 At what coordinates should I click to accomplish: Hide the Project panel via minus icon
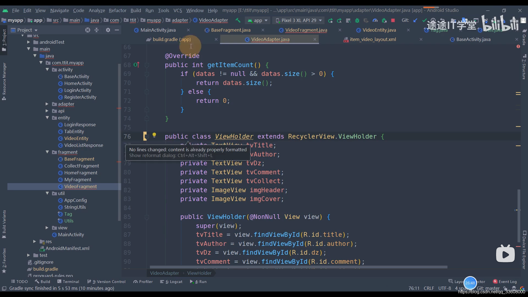click(117, 30)
